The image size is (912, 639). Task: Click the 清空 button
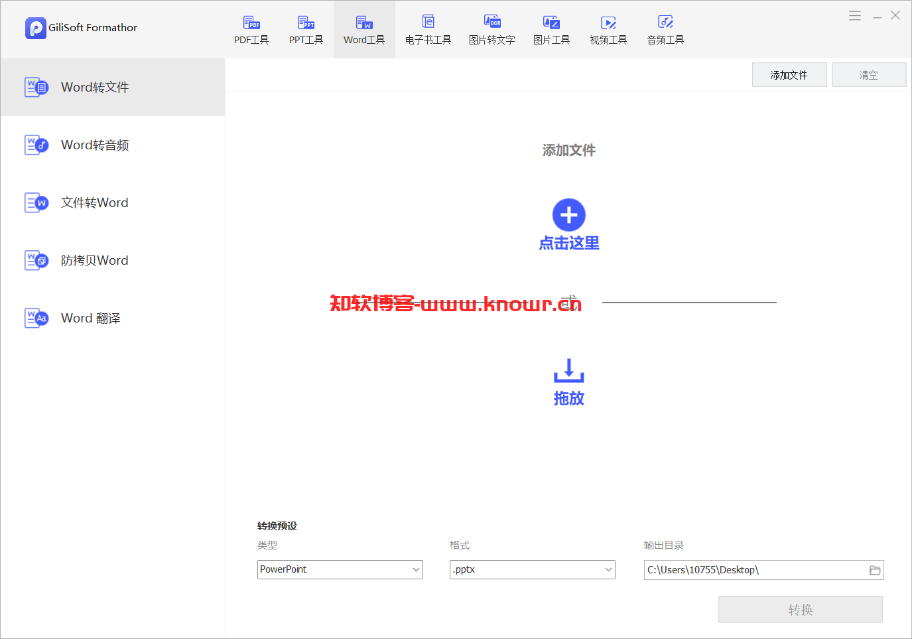[869, 75]
